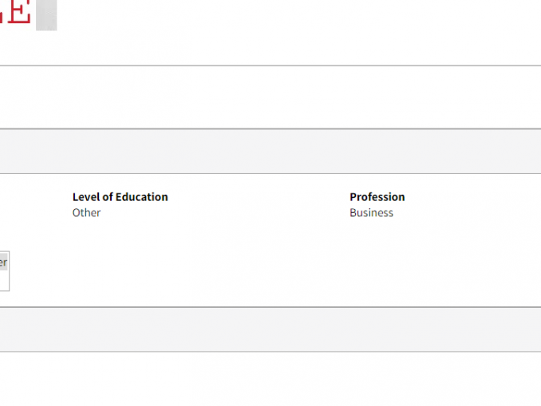Click the Business value under Profession

click(371, 213)
